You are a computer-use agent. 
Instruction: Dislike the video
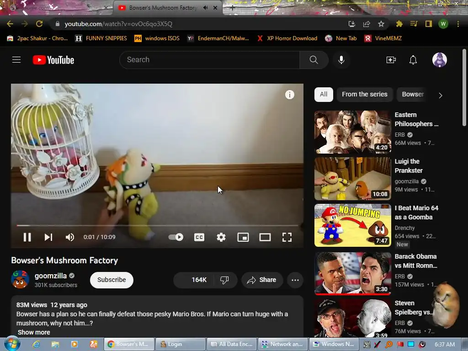click(x=225, y=280)
